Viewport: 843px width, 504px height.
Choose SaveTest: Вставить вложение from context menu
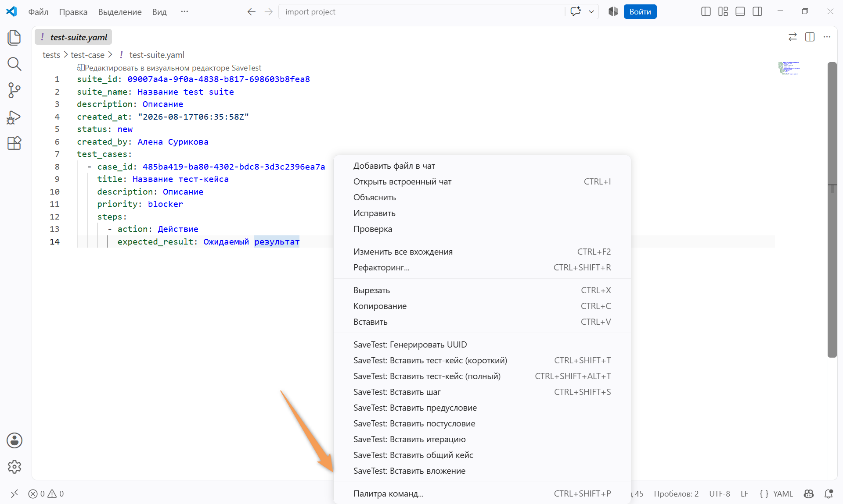482,471
